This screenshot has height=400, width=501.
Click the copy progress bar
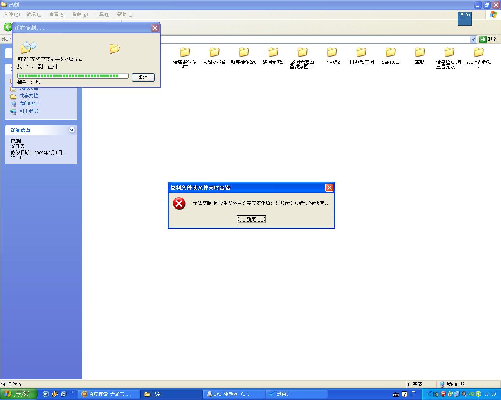point(73,76)
